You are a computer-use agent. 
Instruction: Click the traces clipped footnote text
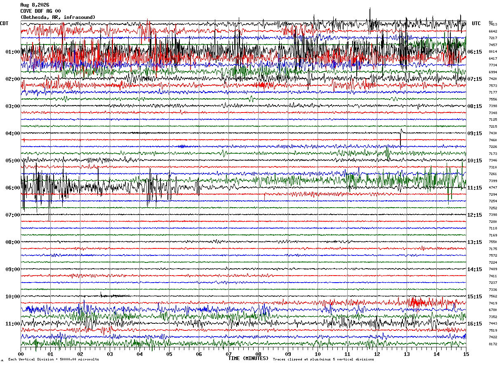(x=323, y=359)
